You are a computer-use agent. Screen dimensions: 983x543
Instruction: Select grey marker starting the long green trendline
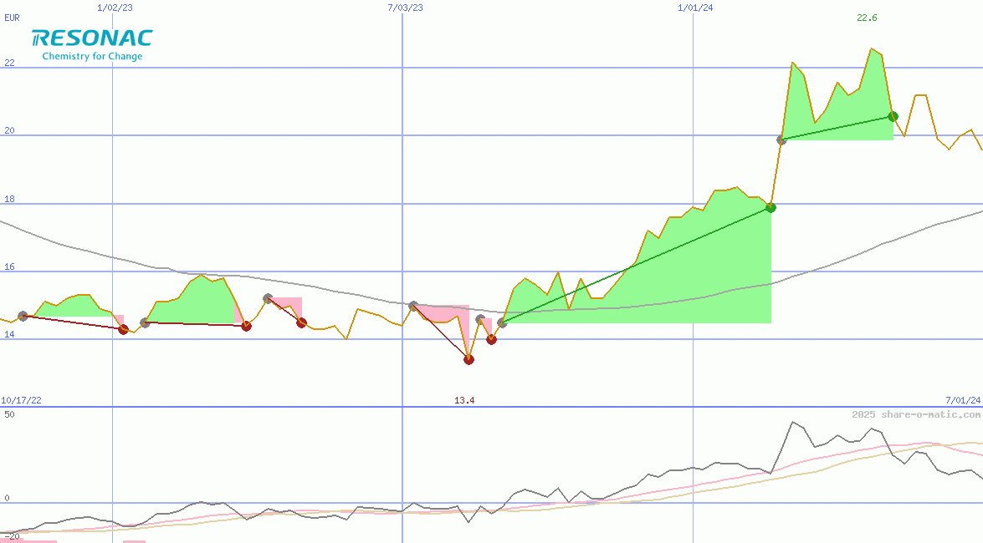(502, 322)
